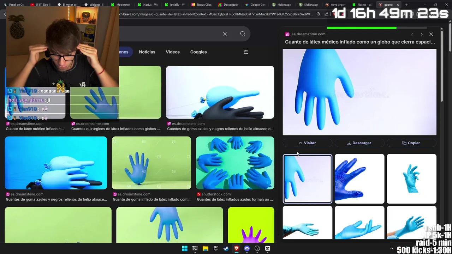
Task: Click the address bar URL
Action: (x=216, y=14)
